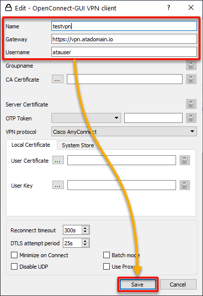Browse for a User Certificate file

[x=58, y=160]
